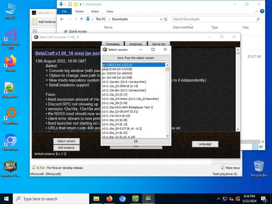The height and width of the screenshot is (204, 272).
Task: Click changelog scrollbar down arrow
Action: [238, 129]
